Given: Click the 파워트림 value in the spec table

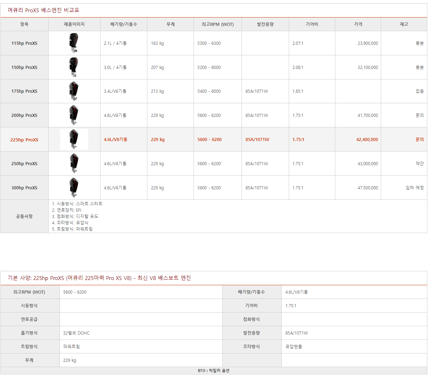Looking at the screenshot, I should pos(71,347).
